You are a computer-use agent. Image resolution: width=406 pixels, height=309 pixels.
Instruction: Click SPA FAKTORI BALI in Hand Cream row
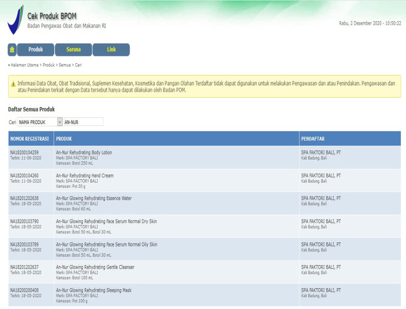click(321, 175)
